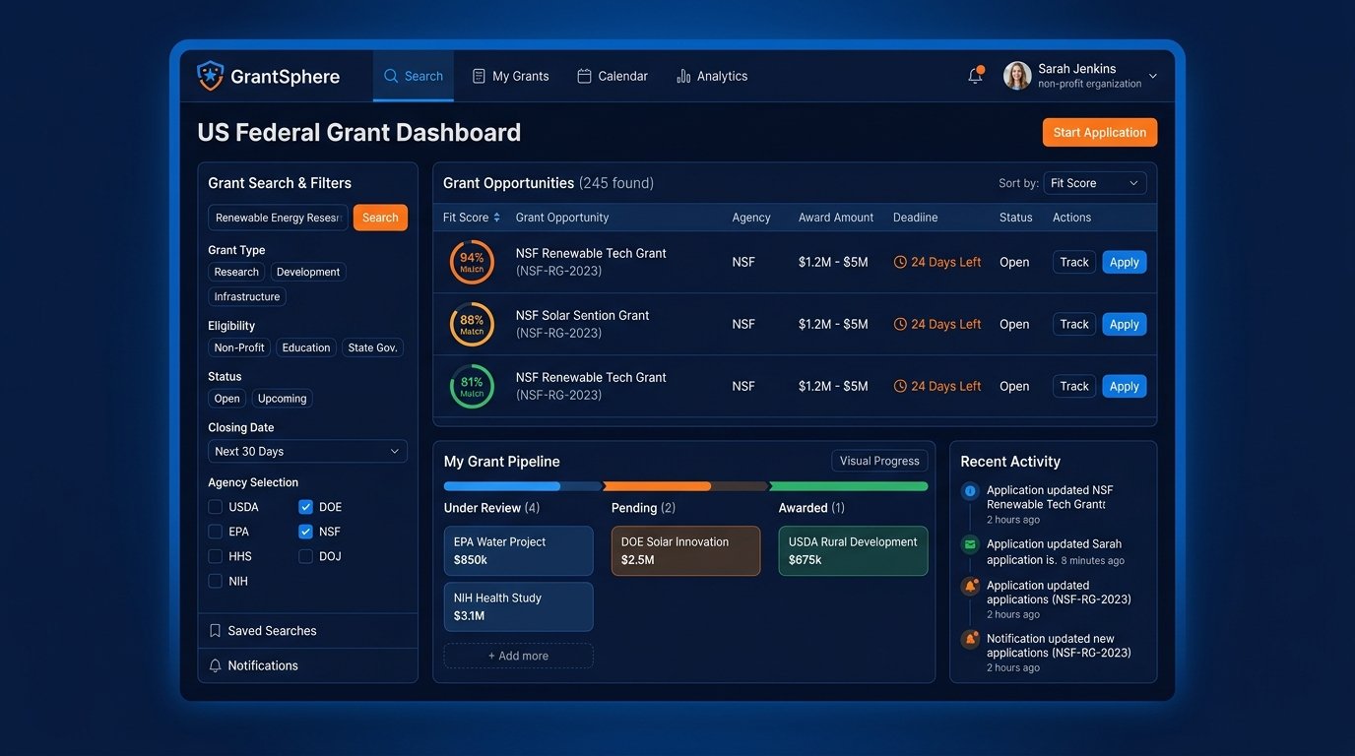Select the DOJ agency checkbox
The image size is (1355, 756).
tap(305, 556)
